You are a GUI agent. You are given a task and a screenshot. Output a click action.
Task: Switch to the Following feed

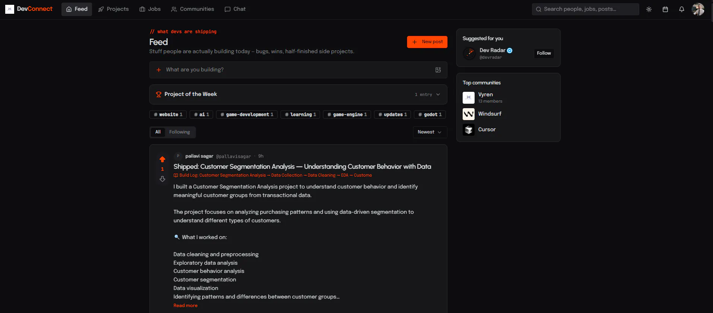pos(180,132)
